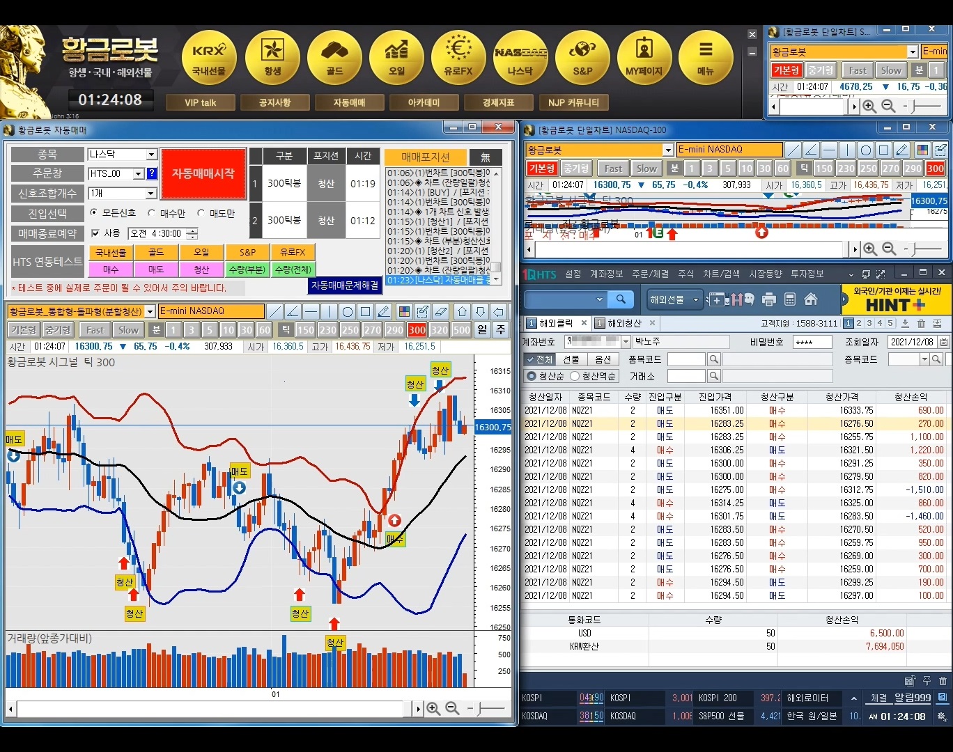Switch to 해외청산 tab

pyautogui.click(x=625, y=323)
